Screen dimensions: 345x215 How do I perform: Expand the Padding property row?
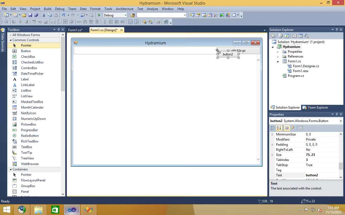(272, 145)
